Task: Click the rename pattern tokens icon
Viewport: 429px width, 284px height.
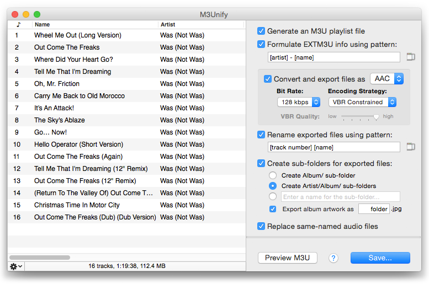Action: [410, 147]
